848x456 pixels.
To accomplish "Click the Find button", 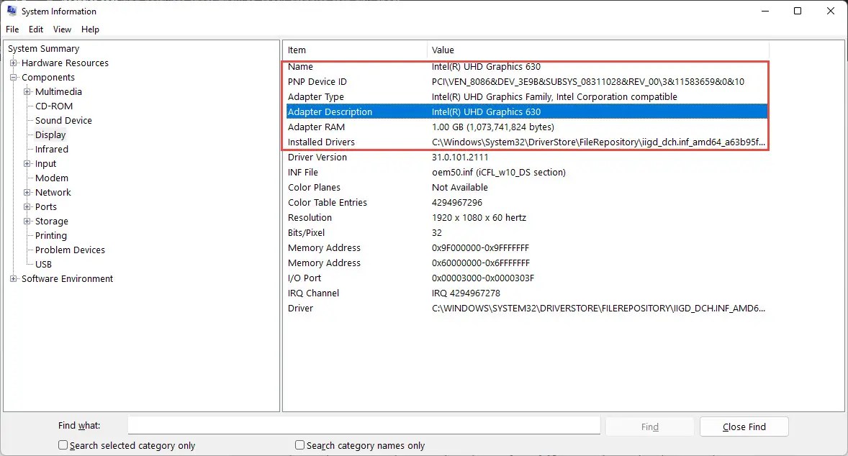I will tap(649, 427).
